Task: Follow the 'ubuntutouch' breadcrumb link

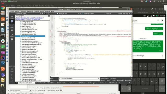Action: (x=39, y=18)
